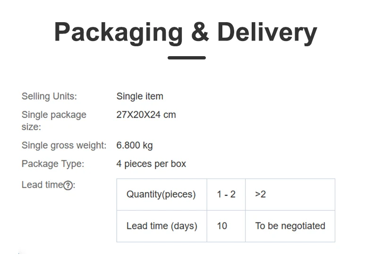Click the Package Type label
The height and width of the screenshot is (268, 373).
point(53,164)
